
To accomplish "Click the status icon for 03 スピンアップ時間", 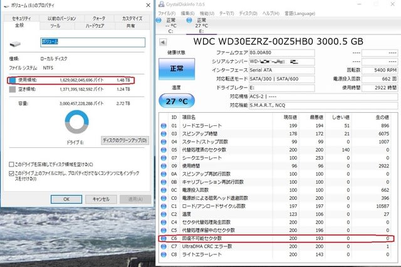I will [164, 133].
